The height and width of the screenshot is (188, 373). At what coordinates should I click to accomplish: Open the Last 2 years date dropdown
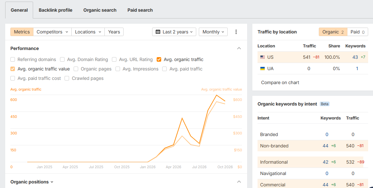pos(174,32)
